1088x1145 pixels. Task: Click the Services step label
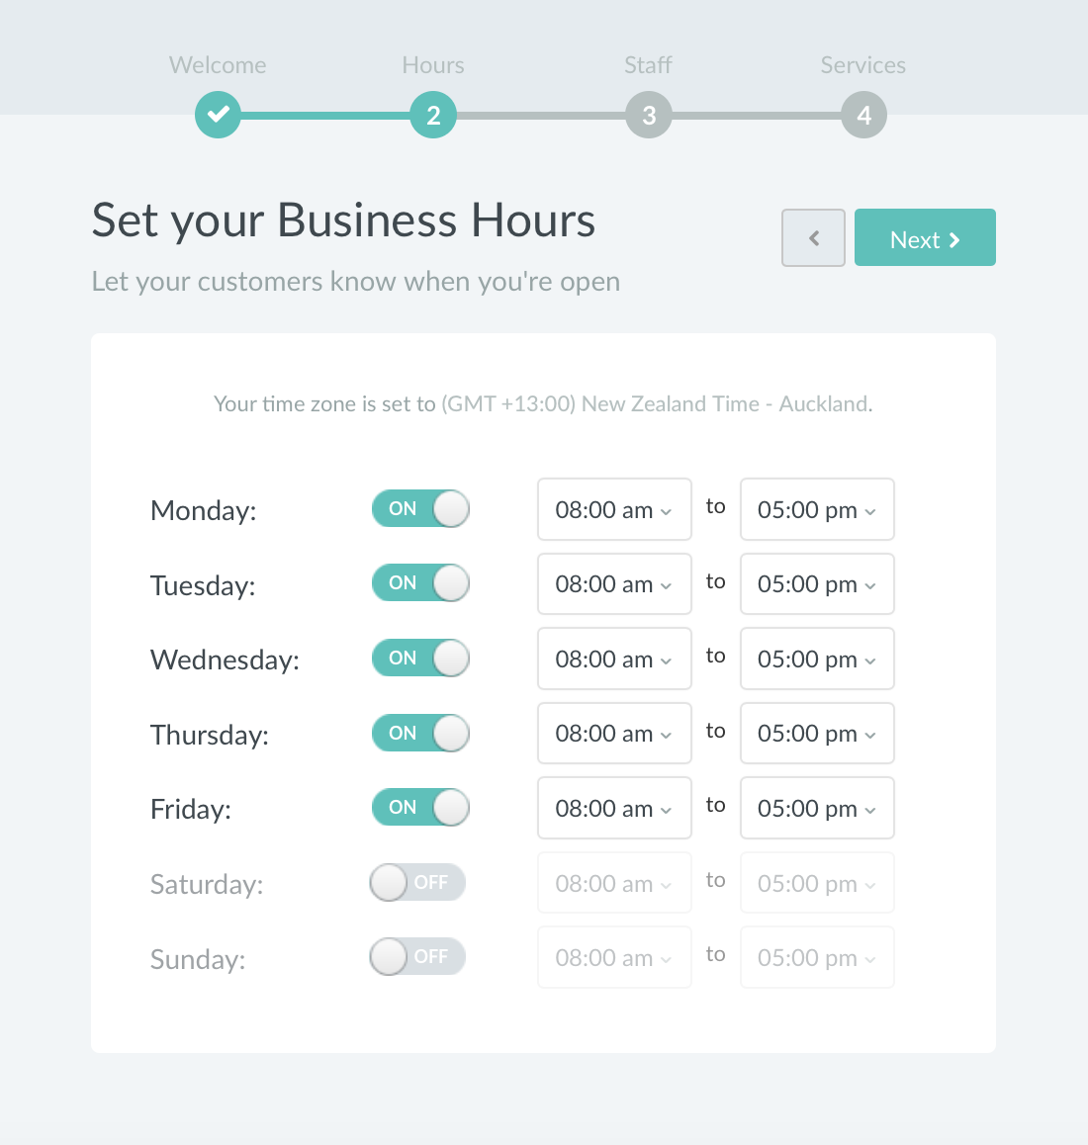[x=862, y=65]
